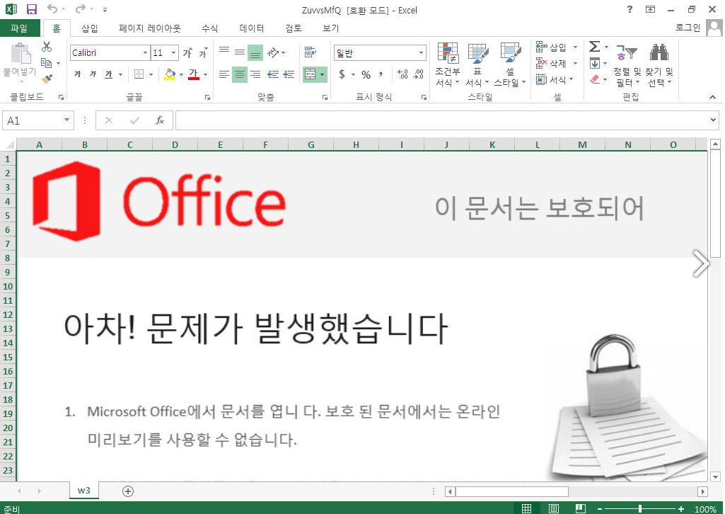Open Cell Styles (셀 스타일)

[510, 64]
